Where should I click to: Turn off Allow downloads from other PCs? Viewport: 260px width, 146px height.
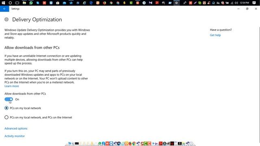click(x=9, y=99)
